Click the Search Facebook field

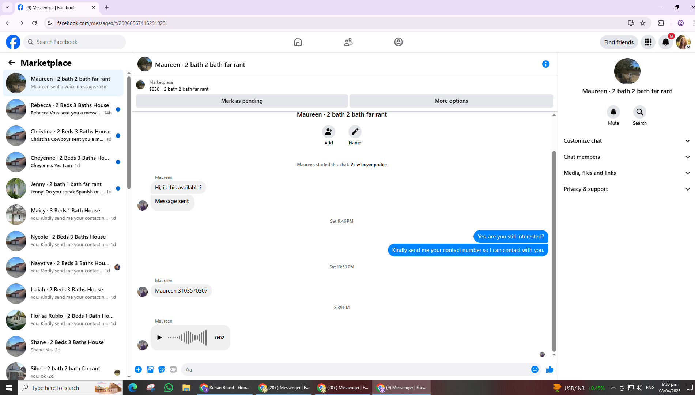click(x=75, y=42)
